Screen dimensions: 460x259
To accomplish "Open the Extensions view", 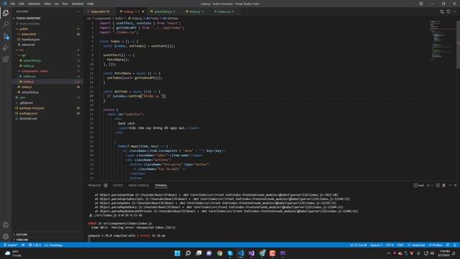I will click(6, 59).
